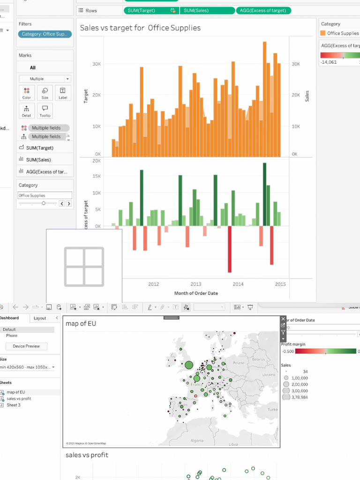
Task: Click the Group members paperclip icon
Action: [x=162, y=307]
